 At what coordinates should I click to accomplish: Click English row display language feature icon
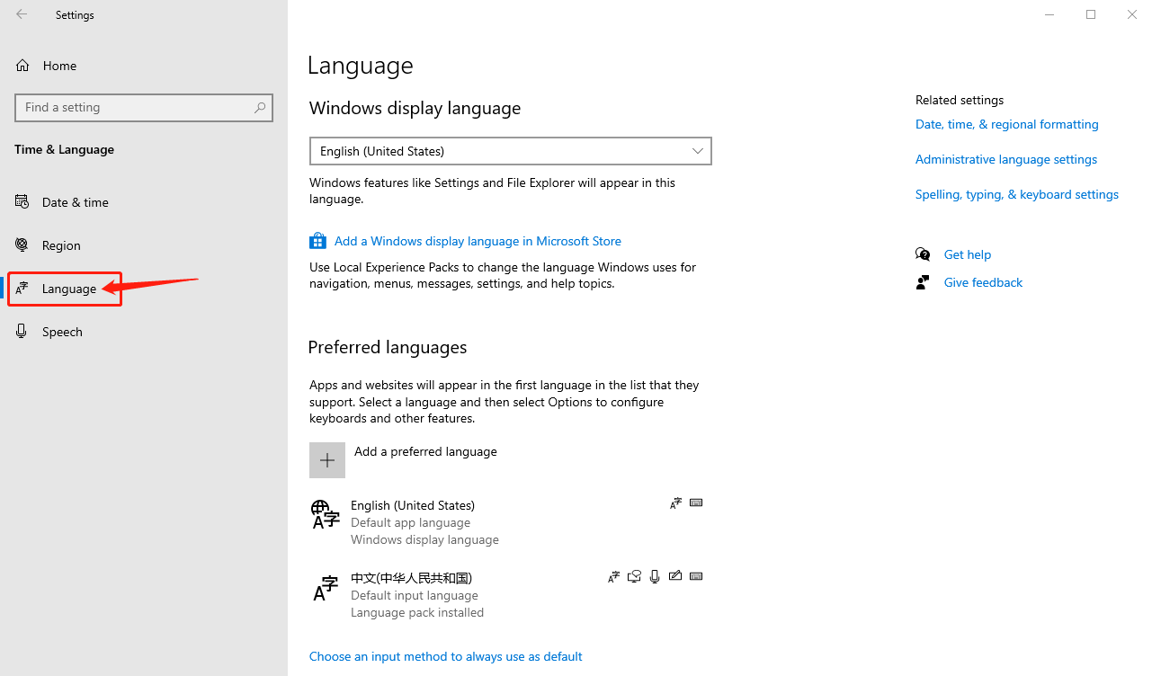[676, 503]
